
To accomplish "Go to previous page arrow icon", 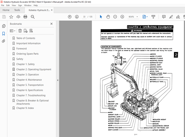I will (70, 17).
